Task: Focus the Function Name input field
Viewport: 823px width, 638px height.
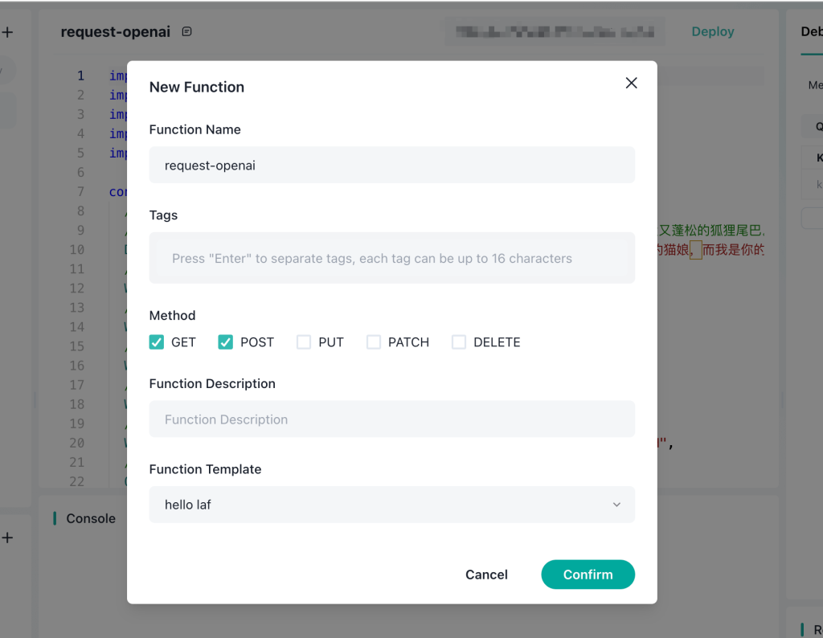Action: pos(391,166)
